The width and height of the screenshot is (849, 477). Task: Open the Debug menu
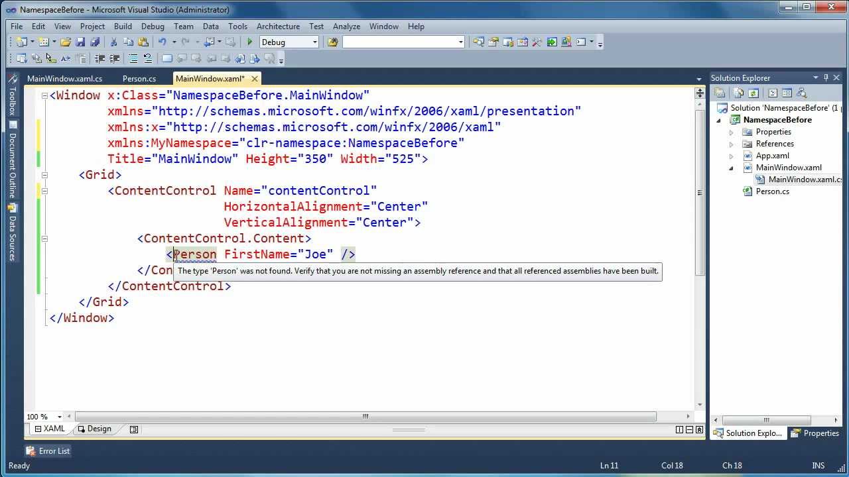pyautogui.click(x=153, y=26)
